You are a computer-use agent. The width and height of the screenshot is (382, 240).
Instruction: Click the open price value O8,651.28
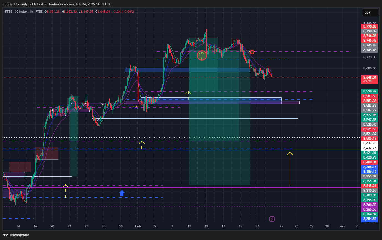coord(52,12)
